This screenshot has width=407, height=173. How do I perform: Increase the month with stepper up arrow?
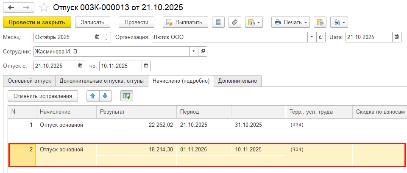(x=106, y=34)
